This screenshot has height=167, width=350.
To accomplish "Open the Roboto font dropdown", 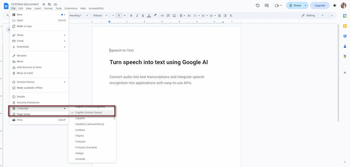I will 100,16.
